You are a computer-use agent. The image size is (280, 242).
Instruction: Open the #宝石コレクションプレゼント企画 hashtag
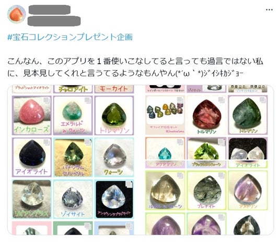[x=70, y=37]
